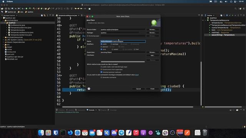Image resolution: width=246 pixels, height=138 pixels.
Task: Open Firefox from the Dock
Action: click(70, 133)
